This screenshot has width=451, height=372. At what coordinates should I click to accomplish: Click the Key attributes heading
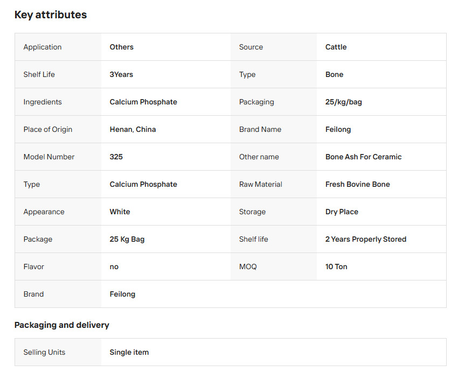(51, 15)
